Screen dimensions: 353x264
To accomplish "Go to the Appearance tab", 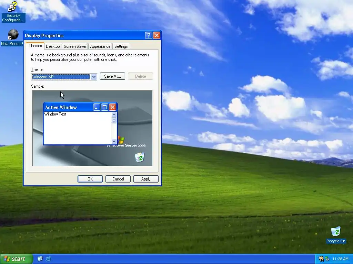I will [x=100, y=46].
